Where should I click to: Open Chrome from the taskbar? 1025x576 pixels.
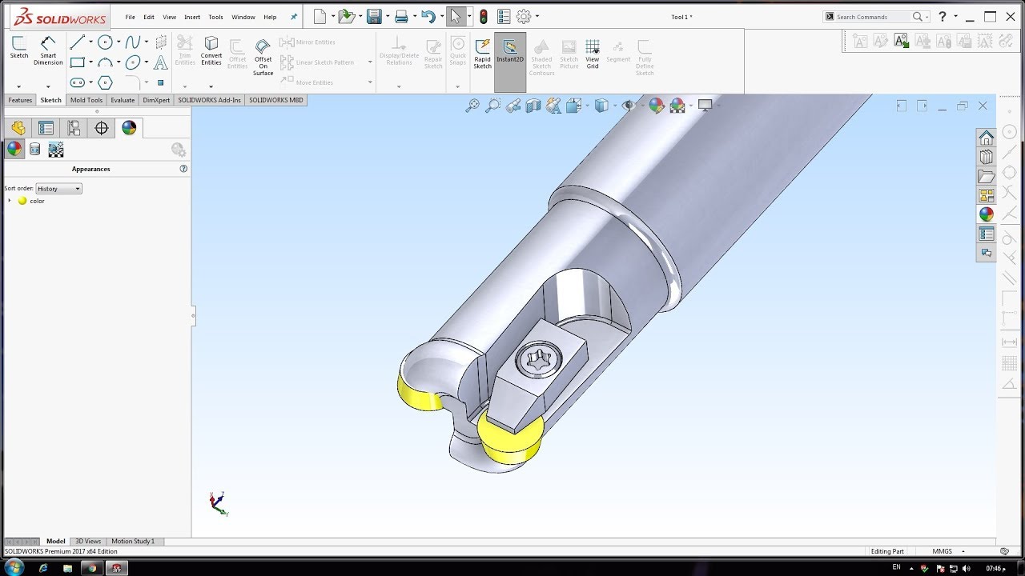coord(92,568)
